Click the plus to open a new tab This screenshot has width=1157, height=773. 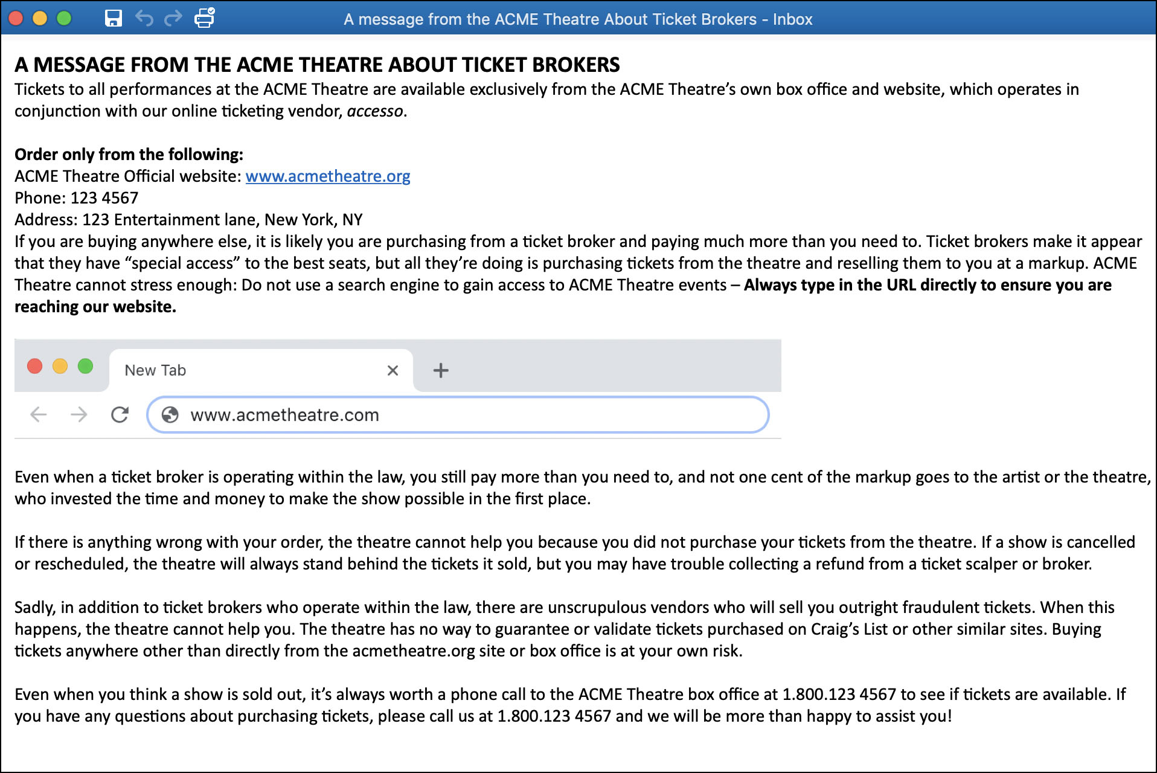440,370
